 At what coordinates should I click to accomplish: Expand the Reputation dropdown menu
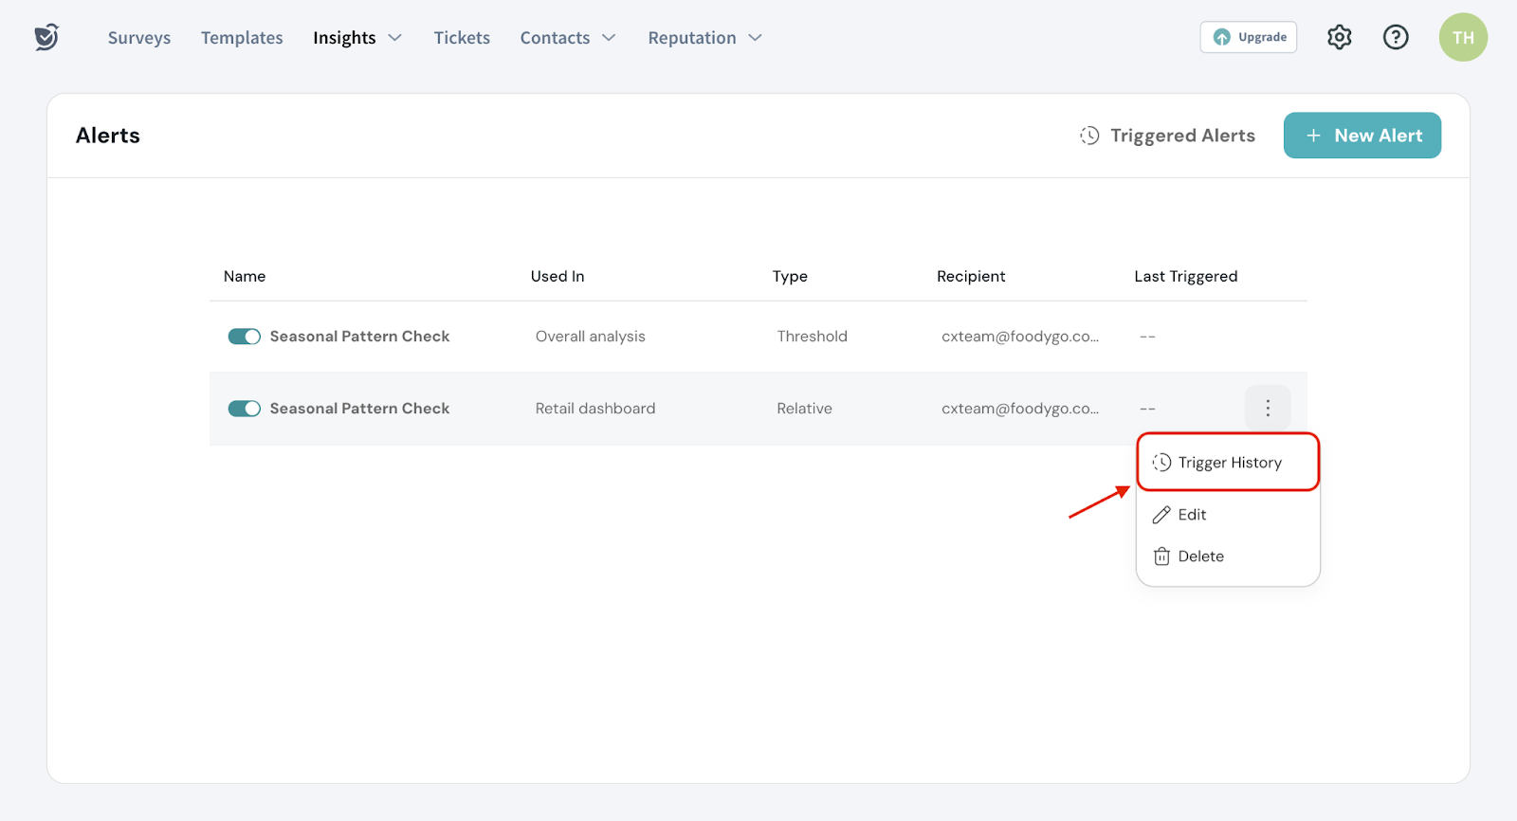coord(704,38)
